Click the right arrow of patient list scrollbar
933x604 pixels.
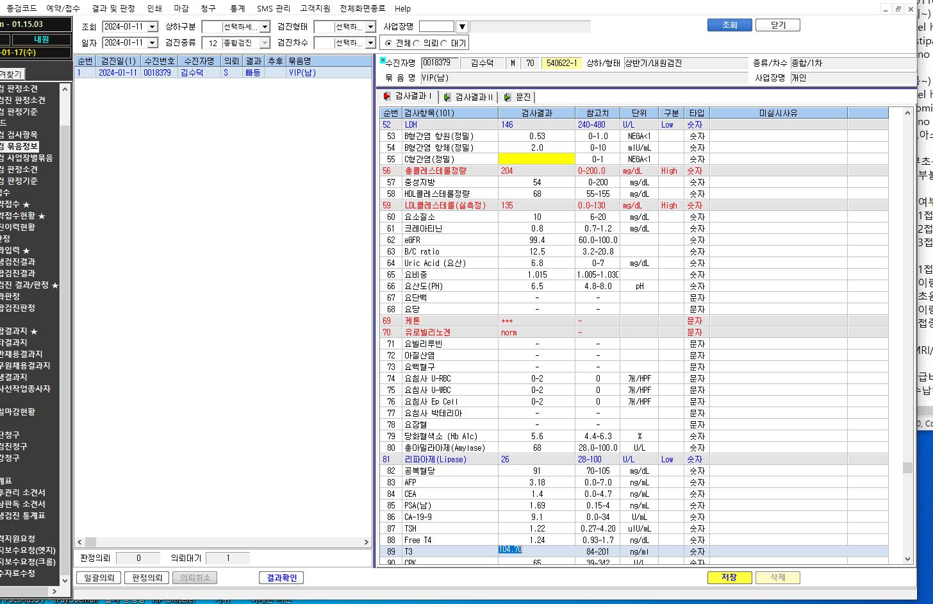click(367, 542)
